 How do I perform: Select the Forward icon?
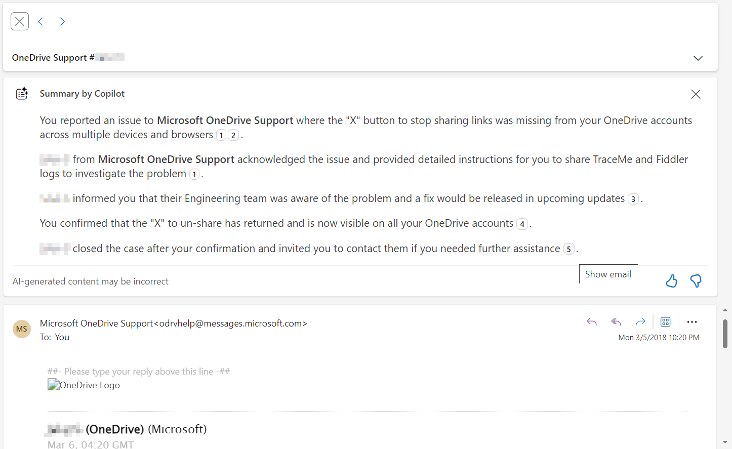click(640, 321)
